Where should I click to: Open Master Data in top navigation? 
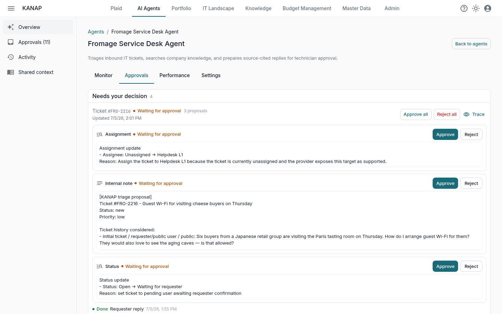pyautogui.click(x=356, y=8)
